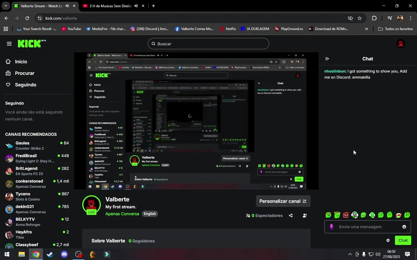Insert the last green emote in row

[407, 215]
